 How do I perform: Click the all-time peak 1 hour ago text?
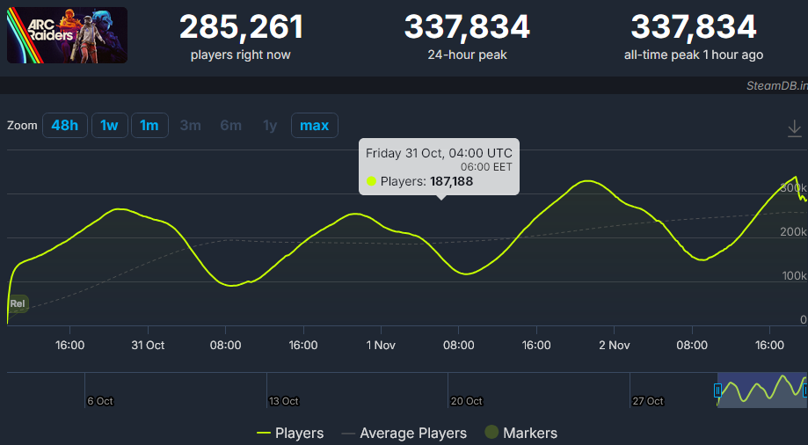coord(694,55)
